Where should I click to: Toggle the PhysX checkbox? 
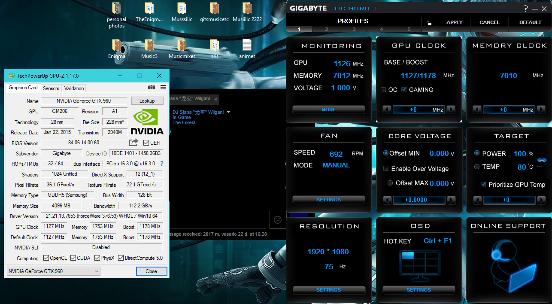tap(97, 258)
